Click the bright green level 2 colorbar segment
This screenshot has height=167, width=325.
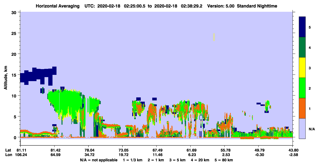(302, 88)
